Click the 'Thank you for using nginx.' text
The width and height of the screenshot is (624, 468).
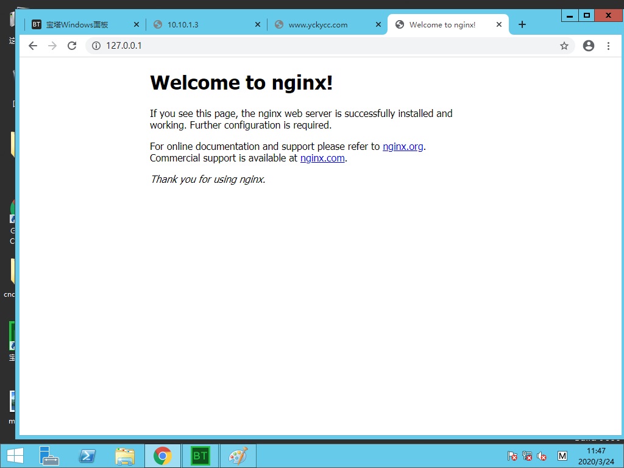(208, 180)
